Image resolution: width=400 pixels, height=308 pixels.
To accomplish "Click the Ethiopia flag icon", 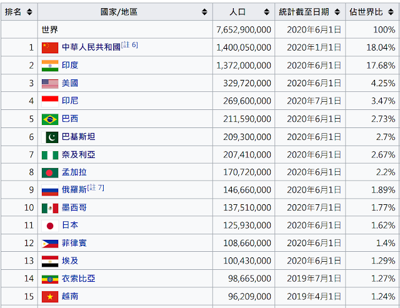I will tap(50, 279).
